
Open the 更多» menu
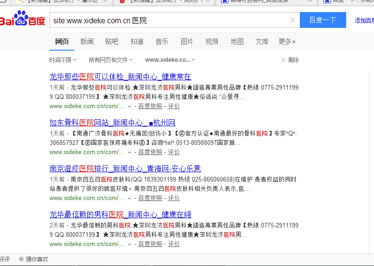click(287, 42)
